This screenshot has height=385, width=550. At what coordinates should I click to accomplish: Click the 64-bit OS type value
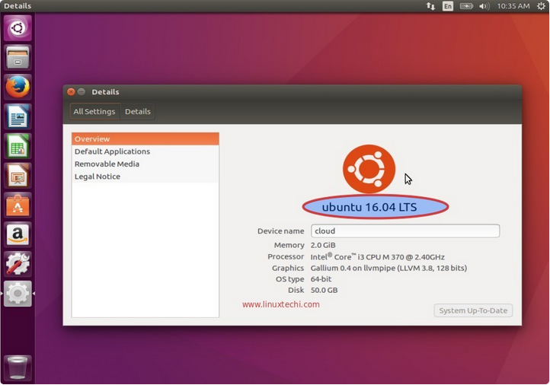coord(321,279)
